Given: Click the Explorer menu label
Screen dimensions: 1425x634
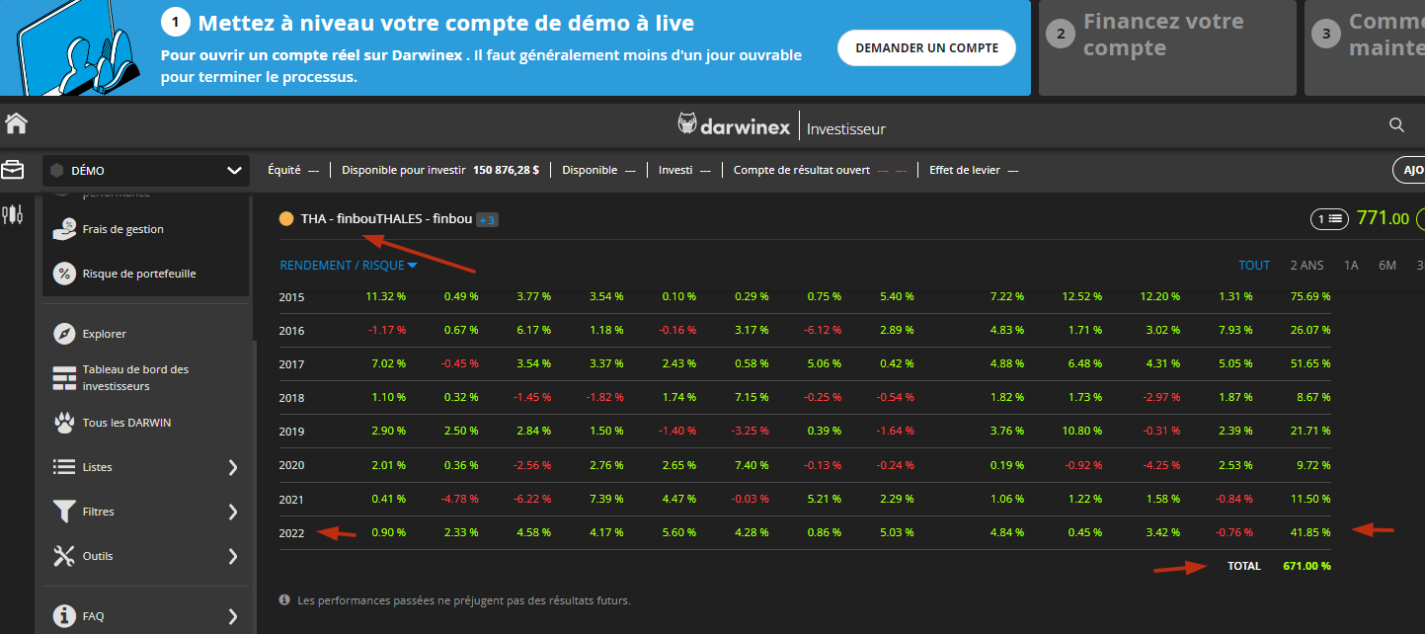Looking at the screenshot, I should 105,334.
